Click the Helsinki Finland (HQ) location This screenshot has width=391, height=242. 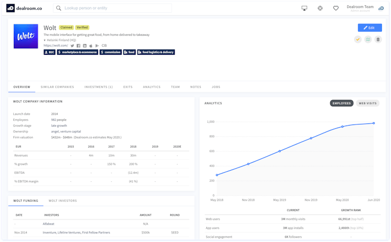[x=62, y=40]
